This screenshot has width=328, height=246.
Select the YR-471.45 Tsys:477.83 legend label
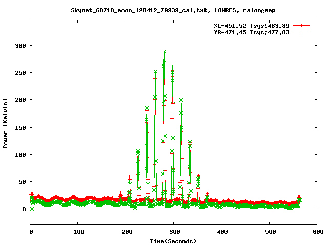pyautogui.click(x=252, y=32)
